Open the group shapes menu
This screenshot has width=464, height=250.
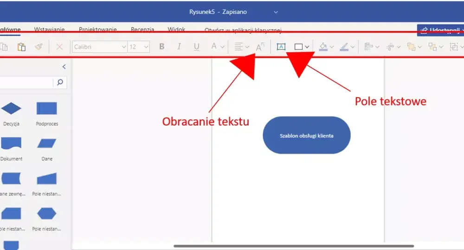click(x=456, y=47)
